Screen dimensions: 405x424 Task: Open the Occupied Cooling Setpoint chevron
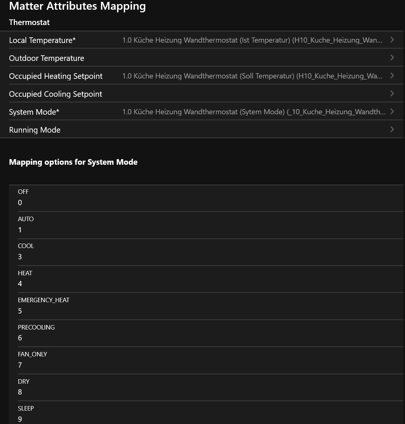(x=392, y=93)
